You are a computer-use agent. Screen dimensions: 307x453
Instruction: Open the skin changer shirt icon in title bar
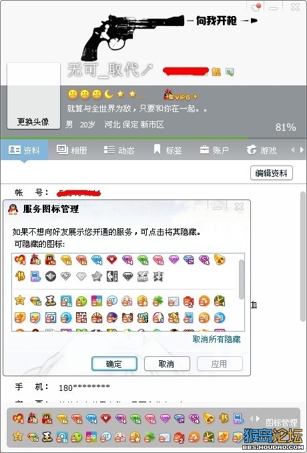click(x=256, y=7)
